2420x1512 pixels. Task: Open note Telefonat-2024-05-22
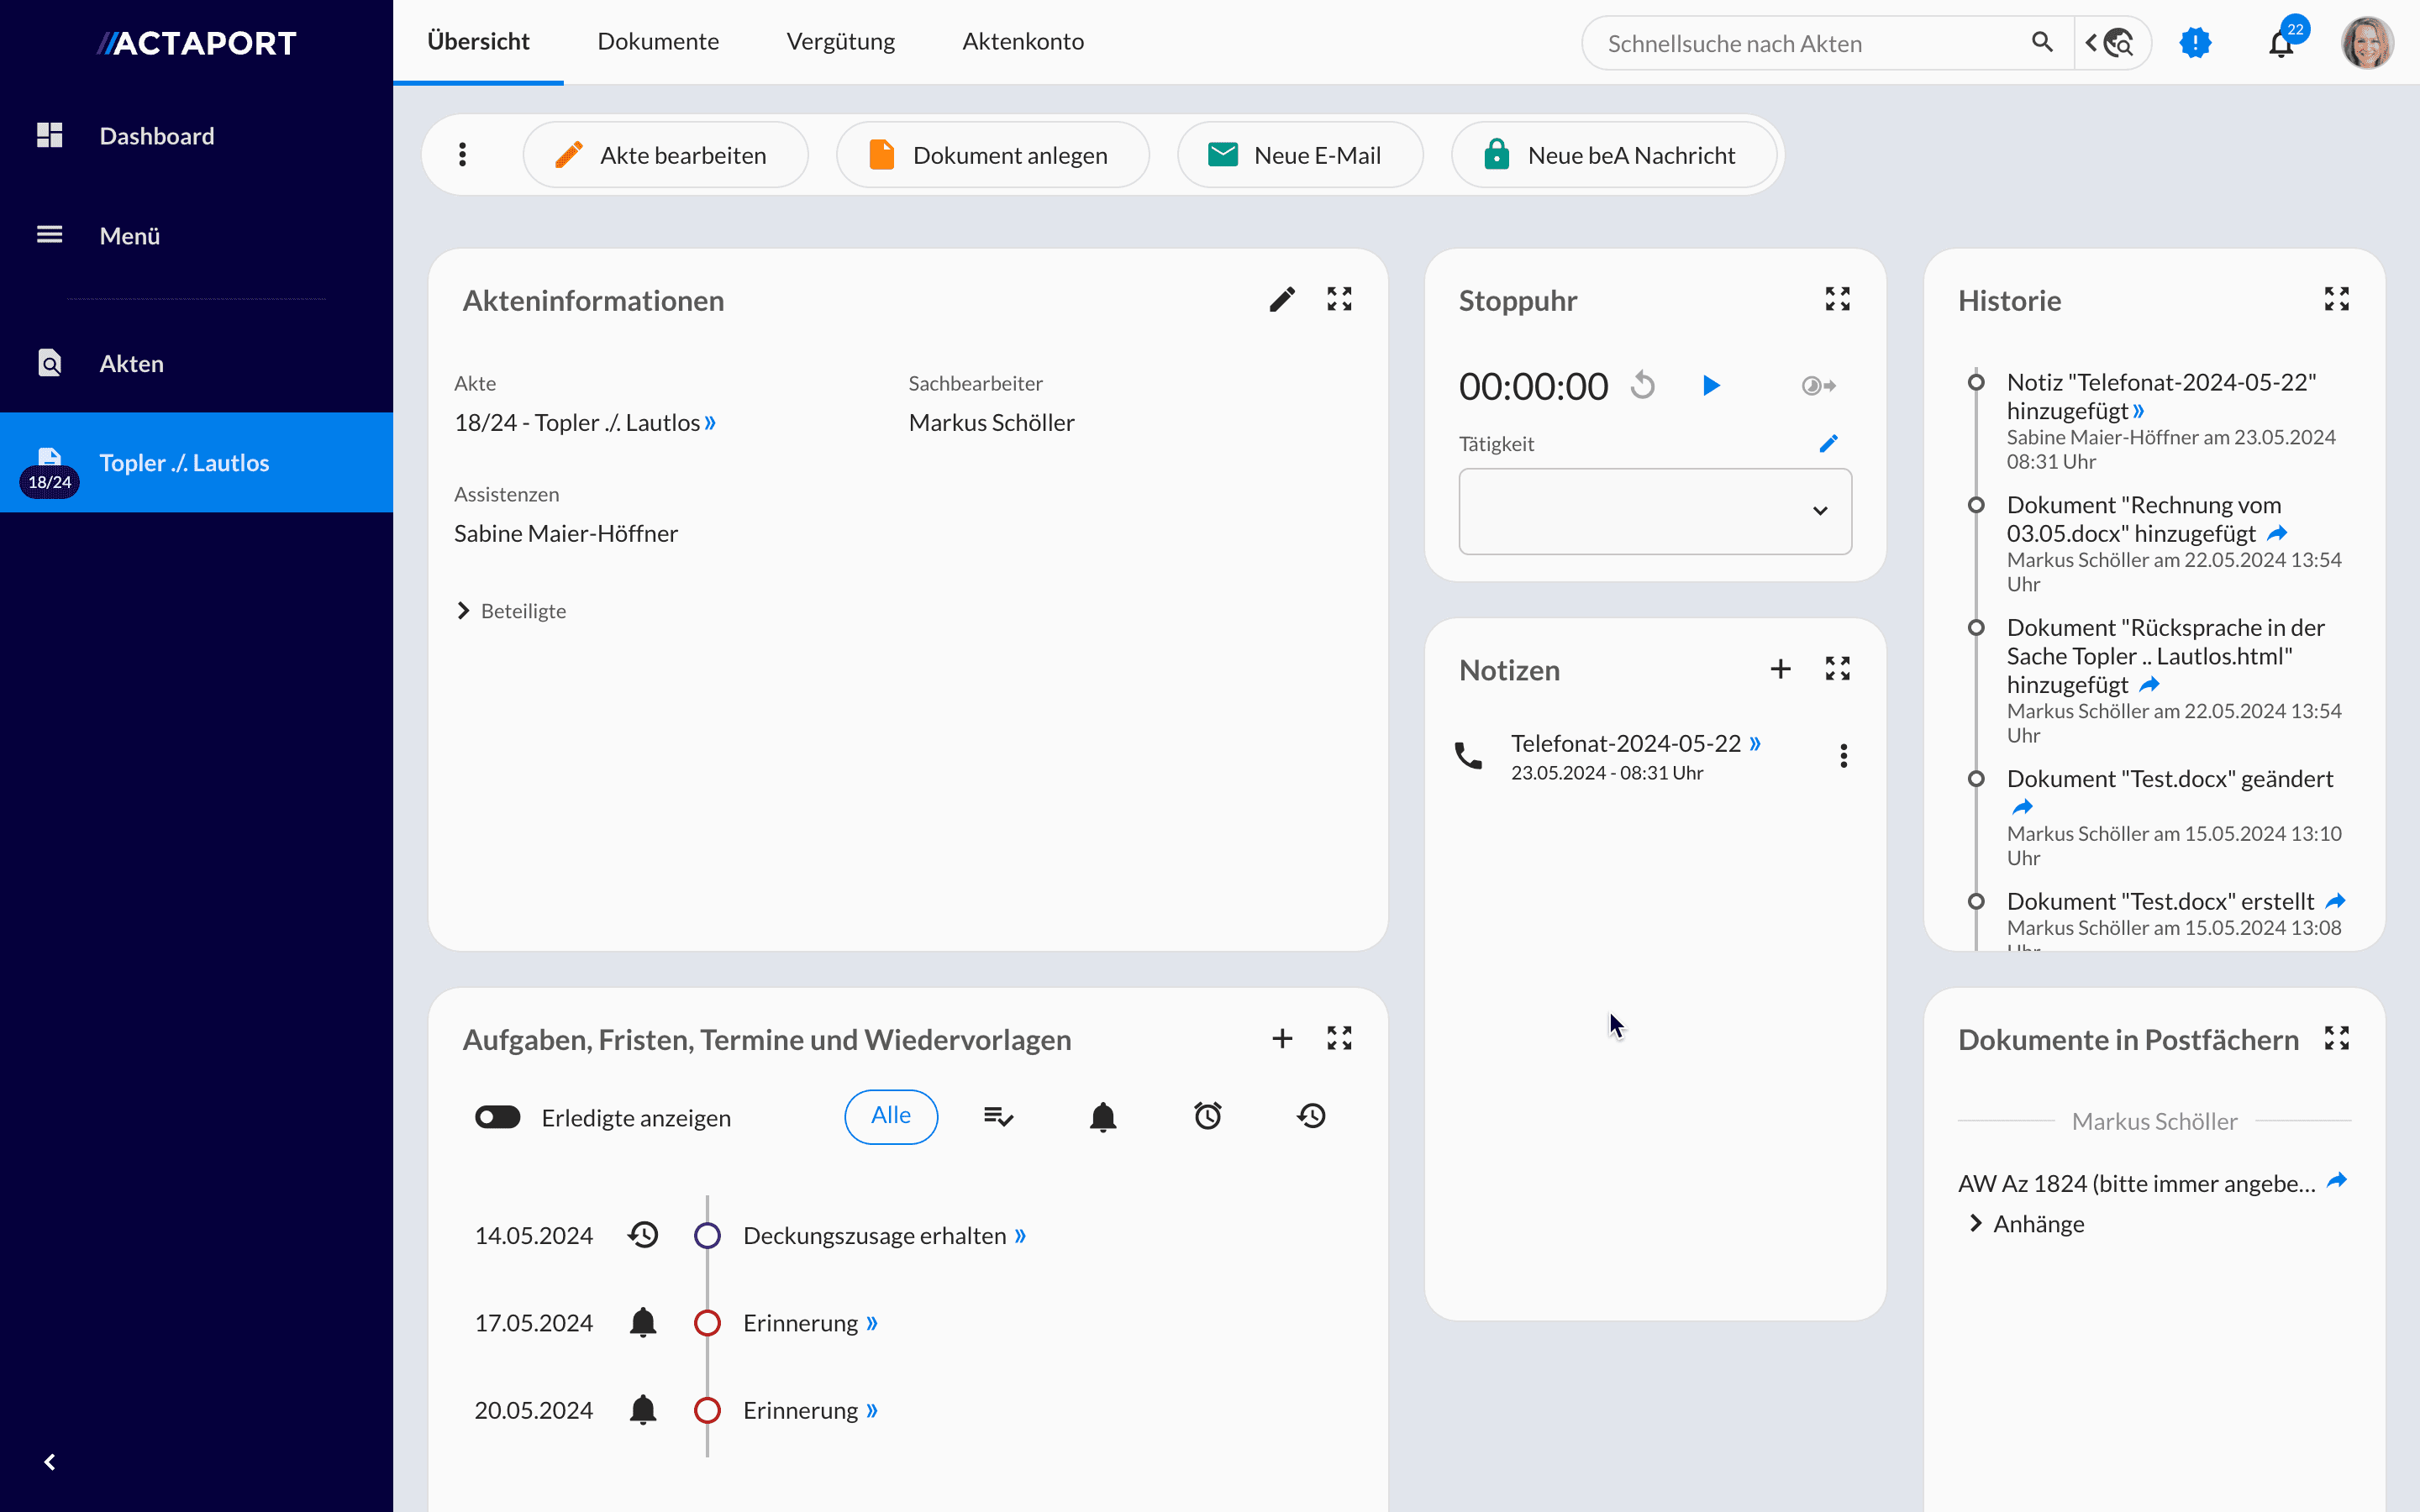point(1636,743)
